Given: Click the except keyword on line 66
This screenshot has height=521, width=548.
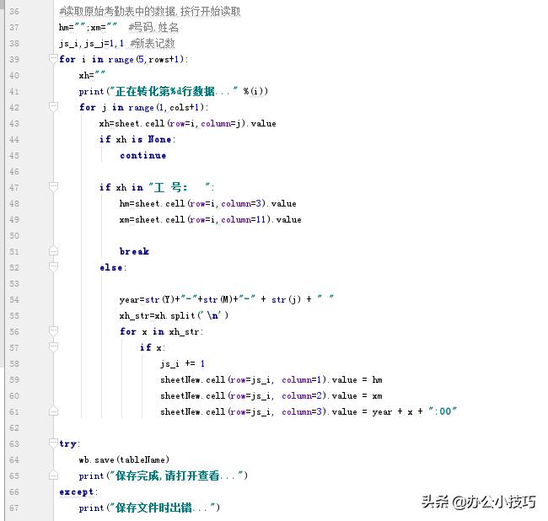Looking at the screenshot, I should coord(76,492).
